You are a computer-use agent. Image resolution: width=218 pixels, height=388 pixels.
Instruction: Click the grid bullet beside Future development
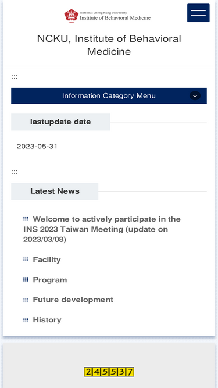point(26,300)
